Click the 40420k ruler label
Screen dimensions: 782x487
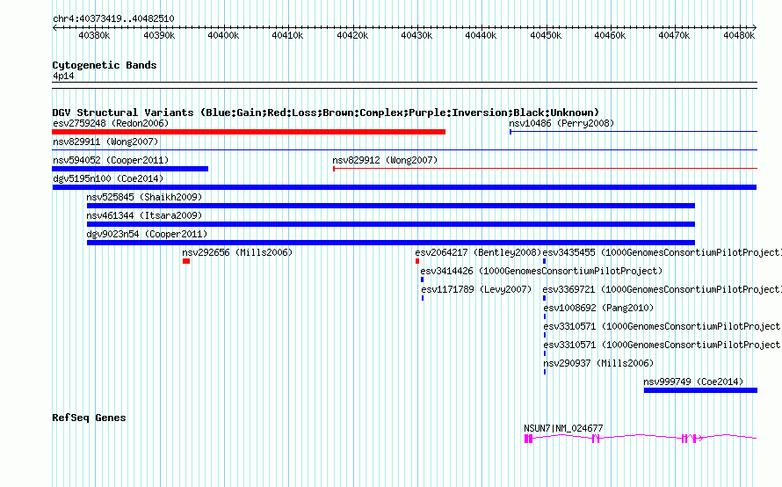tap(352, 35)
